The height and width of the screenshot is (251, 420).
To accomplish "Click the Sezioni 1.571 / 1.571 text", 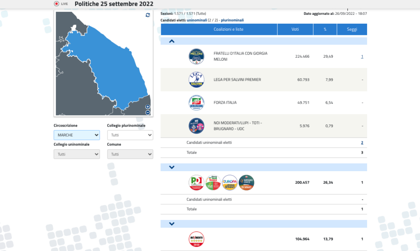I will pyautogui.click(x=183, y=14).
